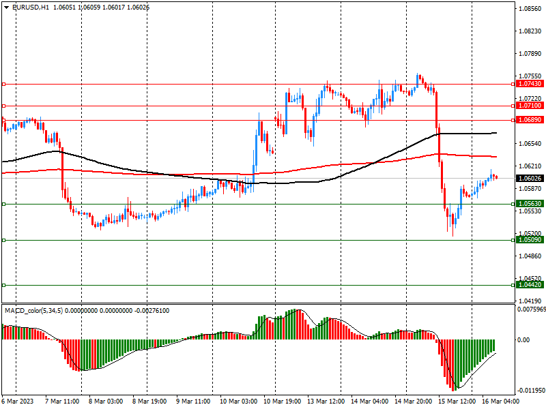Click 1.07550 on the price scale

[x=530, y=76]
